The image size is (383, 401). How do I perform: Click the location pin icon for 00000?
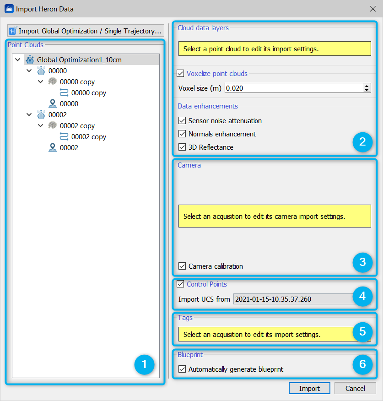point(53,103)
